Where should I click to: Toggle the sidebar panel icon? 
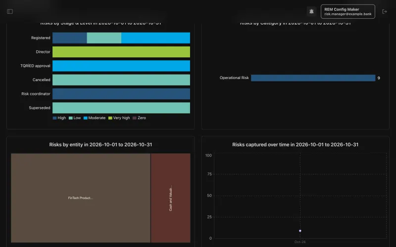(10, 11)
